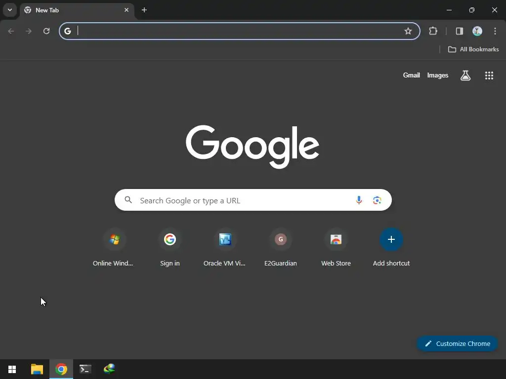Click the Google logo

pos(253,147)
